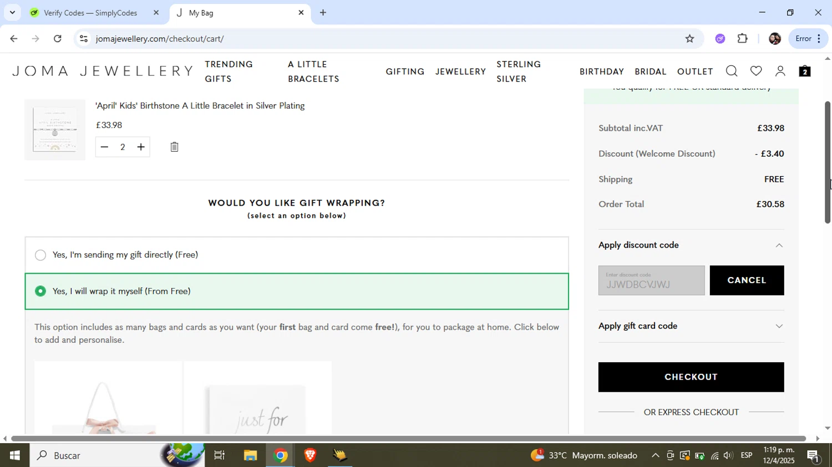The width and height of the screenshot is (832, 467).
Task: Open weather widget 33°C Mayorm. soleado
Action: click(x=584, y=455)
